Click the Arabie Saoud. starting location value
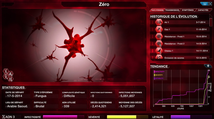 (17, 106)
